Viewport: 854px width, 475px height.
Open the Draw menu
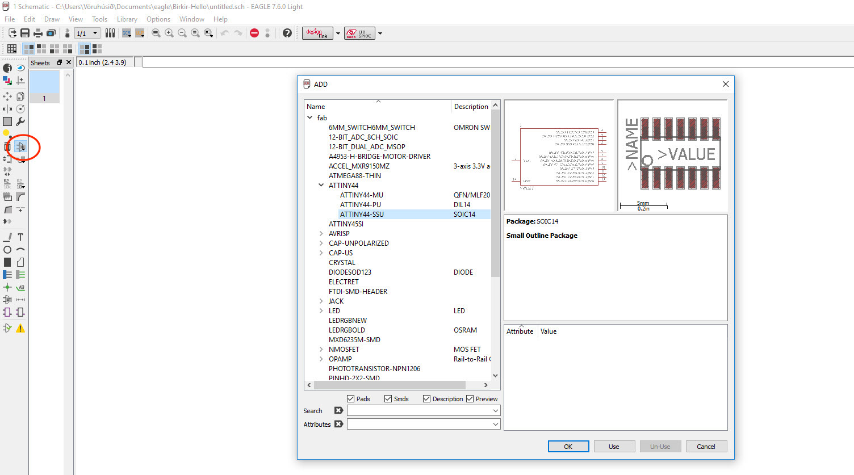(52, 19)
